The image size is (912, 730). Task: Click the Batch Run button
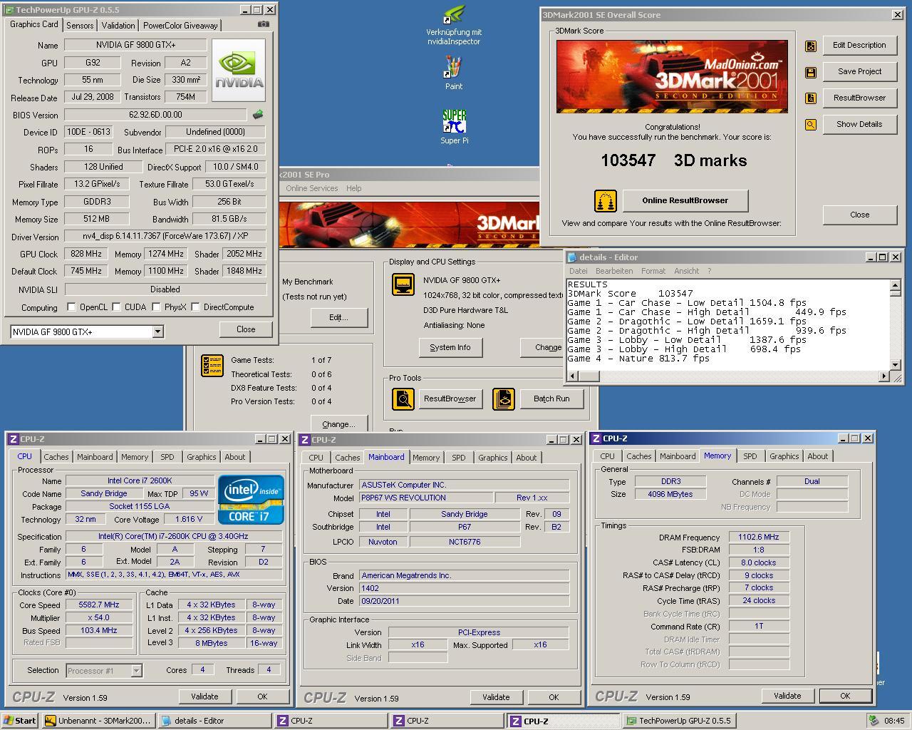(x=551, y=399)
